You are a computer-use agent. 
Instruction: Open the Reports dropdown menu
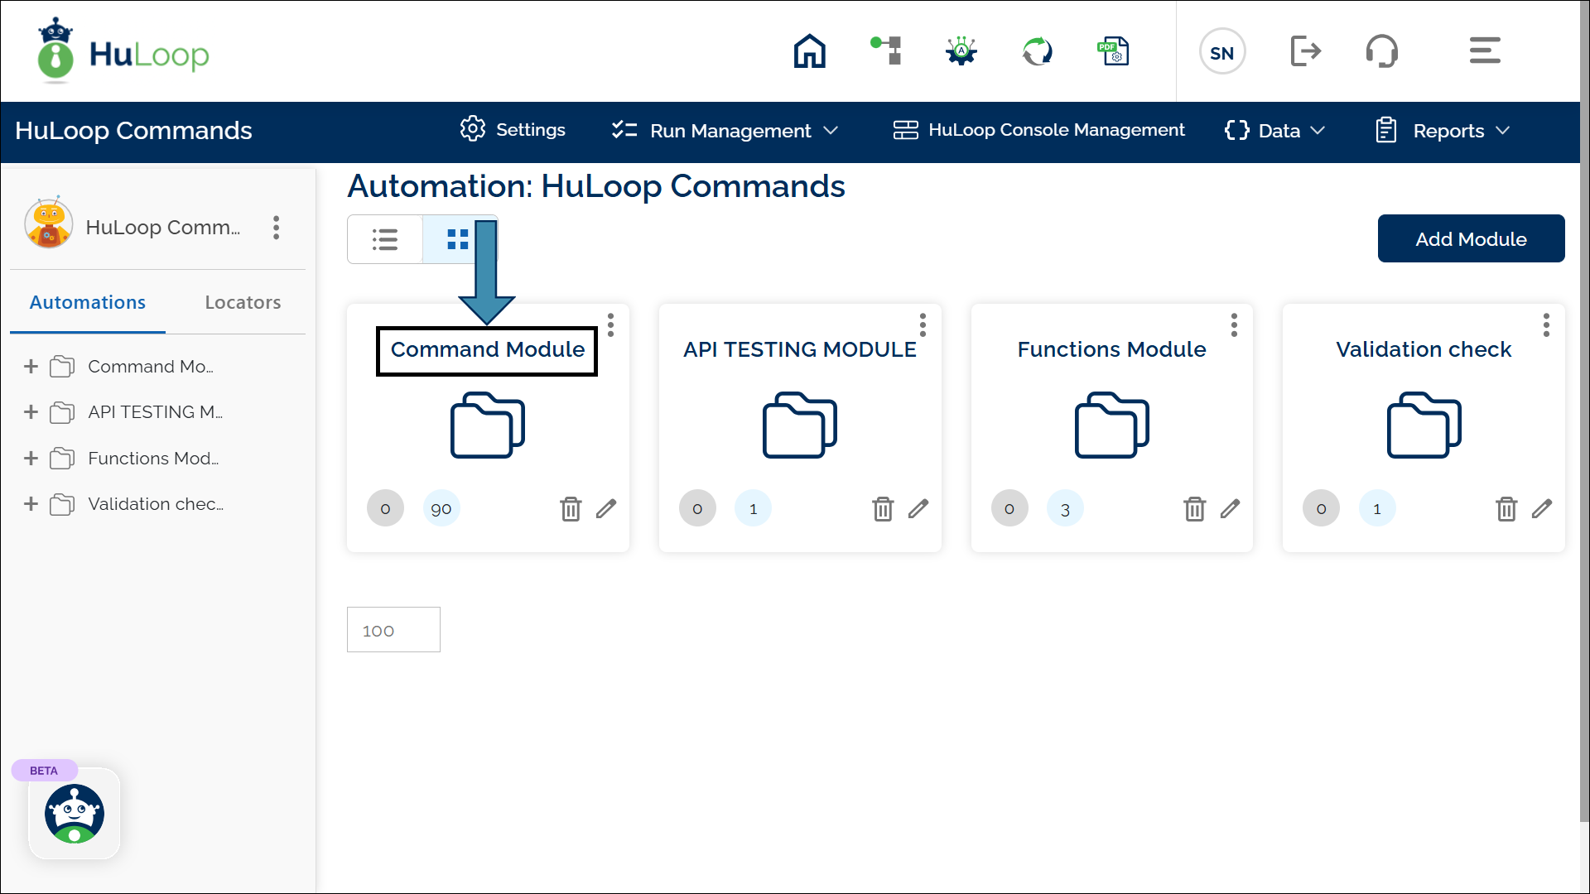click(1443, 131)
